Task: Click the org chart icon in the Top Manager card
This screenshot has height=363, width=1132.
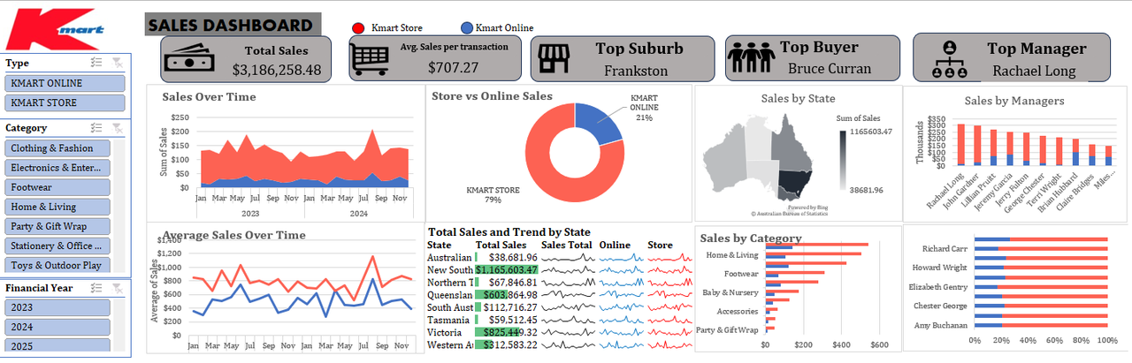Action: point(949,60)
